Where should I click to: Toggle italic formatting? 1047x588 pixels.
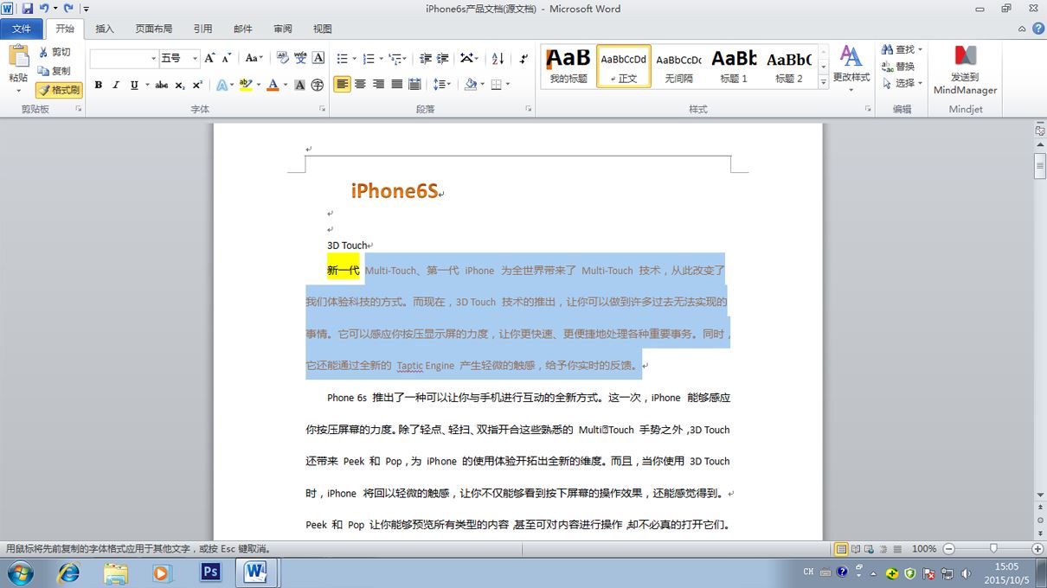tap(115, 85)
